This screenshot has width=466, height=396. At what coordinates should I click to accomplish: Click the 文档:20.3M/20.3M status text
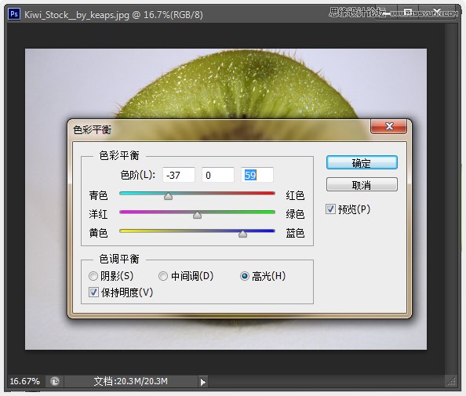pos(131,381)
